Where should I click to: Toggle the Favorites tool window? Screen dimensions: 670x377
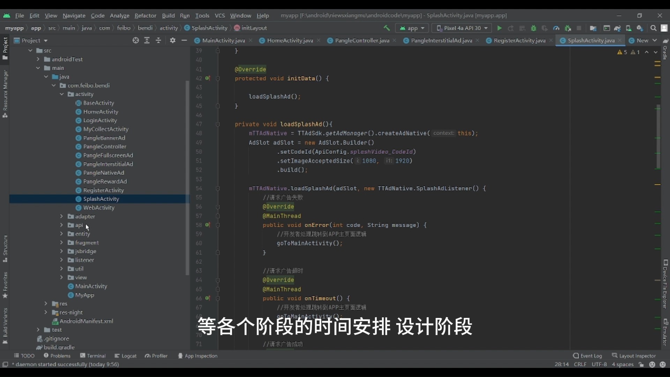(5, 285)
